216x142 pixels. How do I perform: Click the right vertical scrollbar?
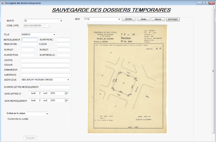pos(214,71)
